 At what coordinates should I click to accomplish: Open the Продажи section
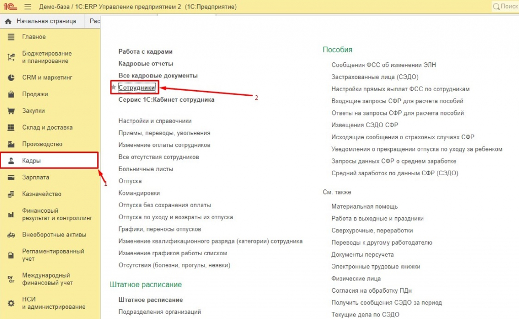pos(35,94)
